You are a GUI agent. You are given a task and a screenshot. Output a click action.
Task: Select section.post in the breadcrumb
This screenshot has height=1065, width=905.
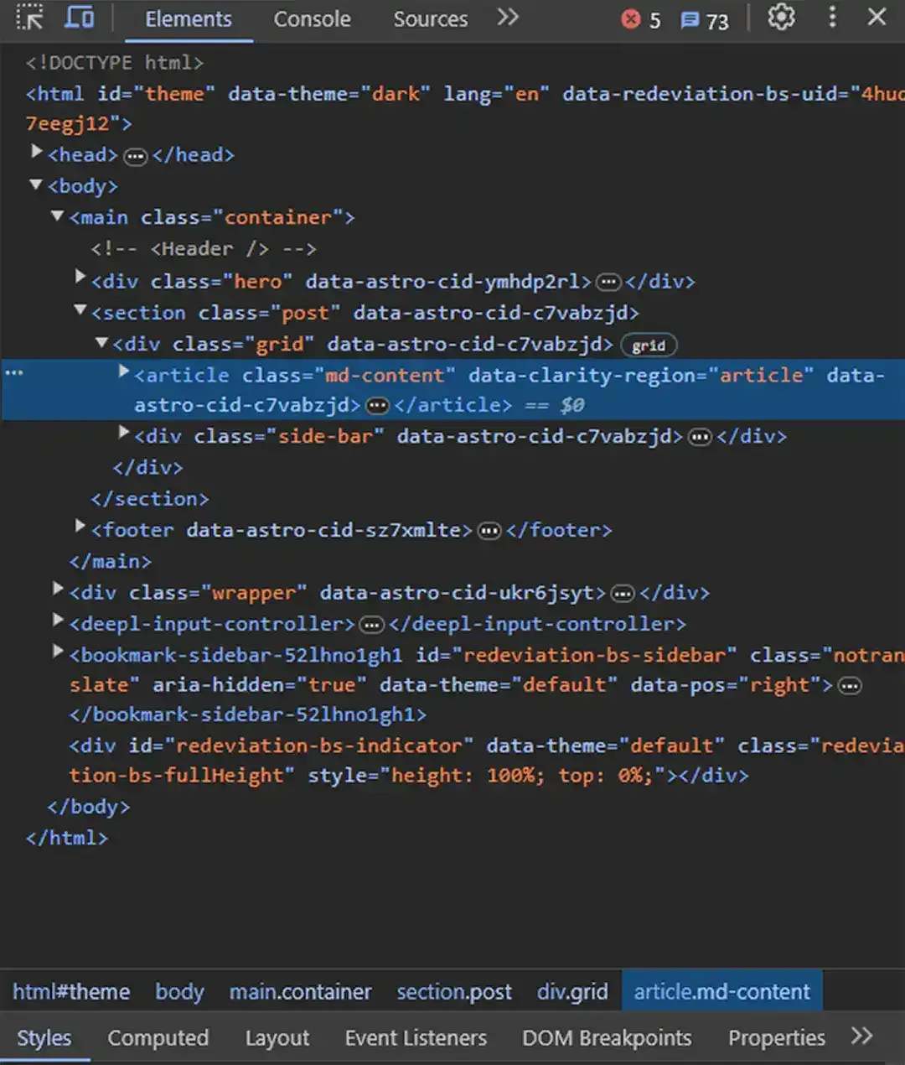[x=454, y=992]
